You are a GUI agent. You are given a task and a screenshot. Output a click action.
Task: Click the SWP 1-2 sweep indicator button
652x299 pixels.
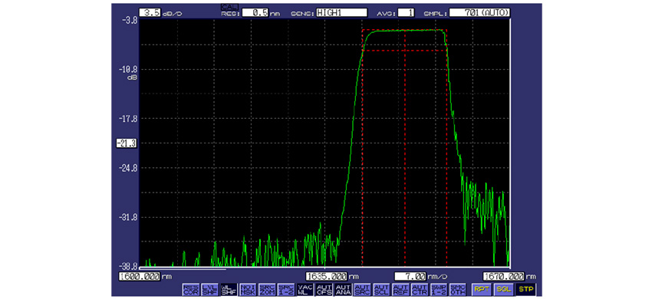[x=439, y=289]
